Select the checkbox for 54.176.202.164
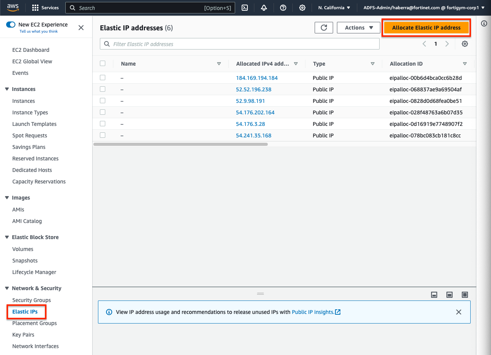The height and width of the screenshot is (355, 491). [103, 112]
